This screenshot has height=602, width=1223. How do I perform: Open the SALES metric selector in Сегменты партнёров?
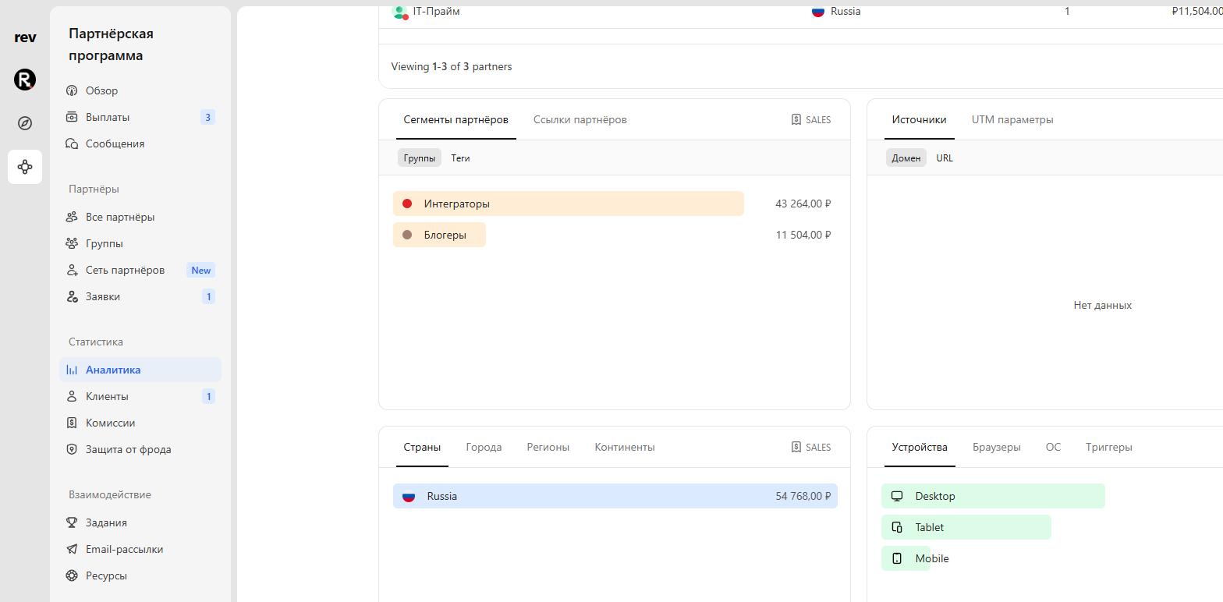pos(811,119)
